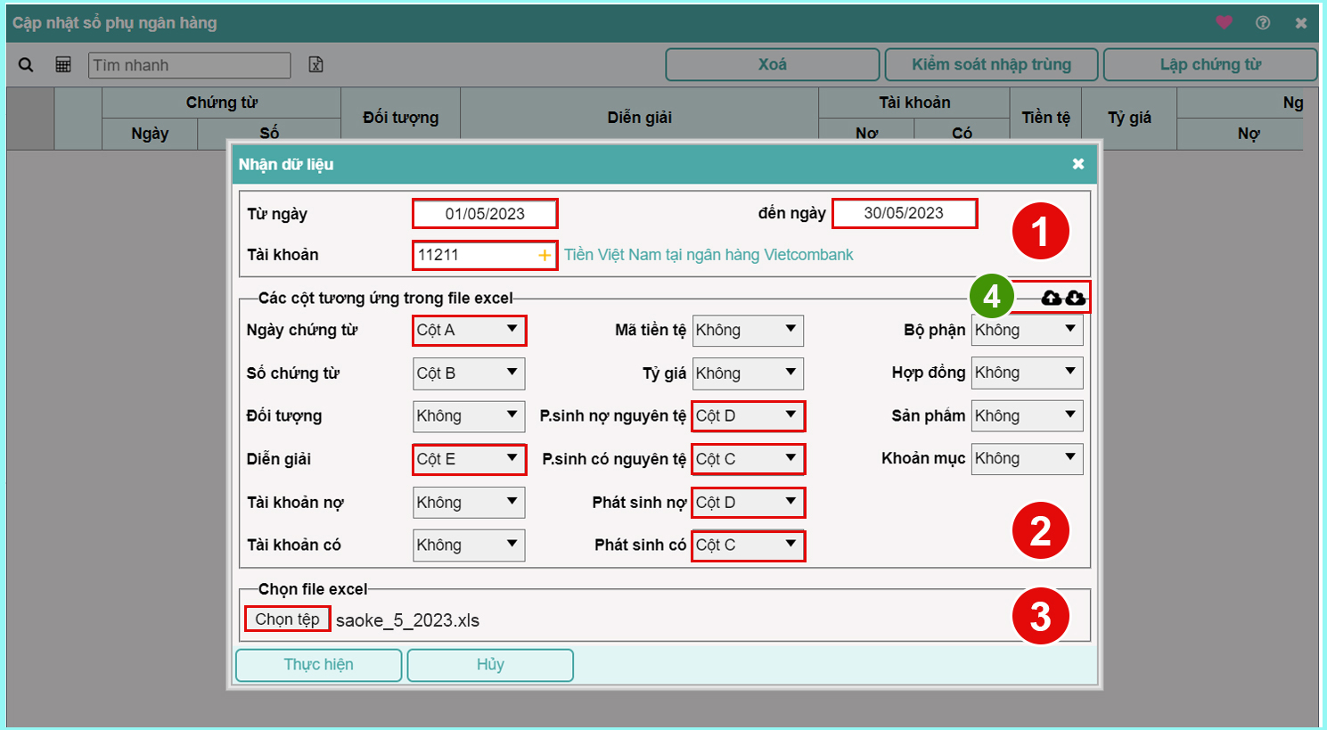Click the pink heart favorite icon
Viewport: 1327px width, 730px height.
pyautogui.click(x=1224, y=23)
